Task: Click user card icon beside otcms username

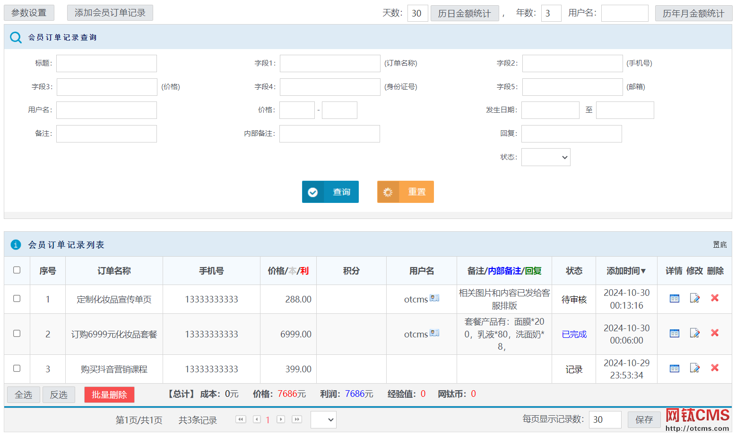Action: point(434,298)
